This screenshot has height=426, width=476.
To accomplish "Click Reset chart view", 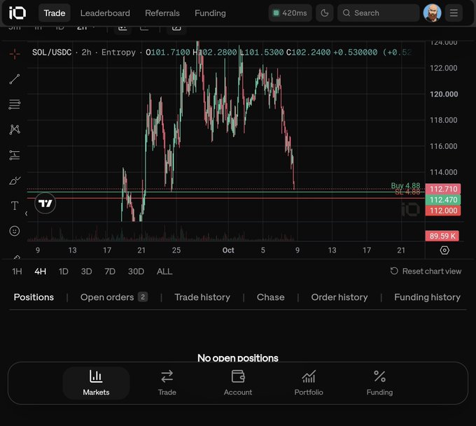I will point(426,271).
